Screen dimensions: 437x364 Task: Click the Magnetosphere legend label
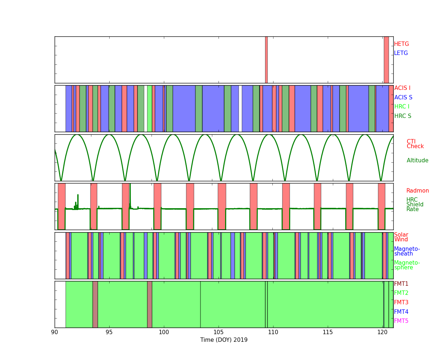pos(407,265)
